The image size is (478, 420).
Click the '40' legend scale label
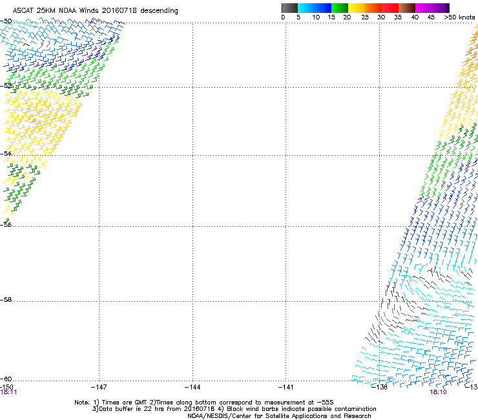(x=415, y=17)
